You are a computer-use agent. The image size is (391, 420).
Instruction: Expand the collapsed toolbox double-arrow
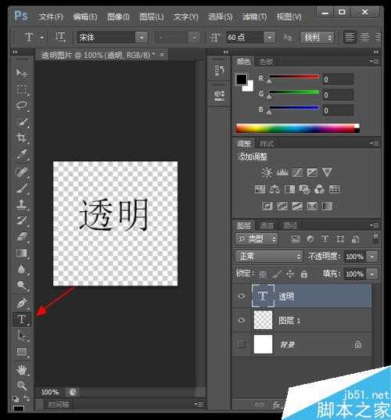[x=16, y=52]
